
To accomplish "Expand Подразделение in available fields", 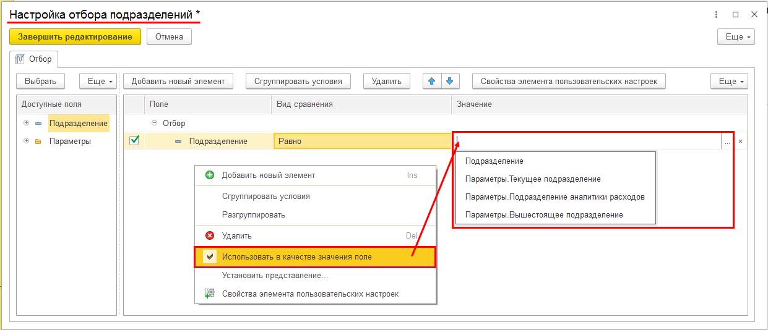I will point(26,123).
